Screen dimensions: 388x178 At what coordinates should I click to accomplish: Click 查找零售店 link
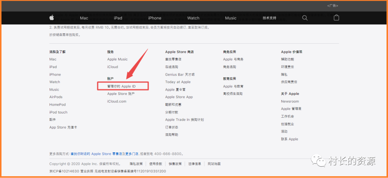pos(173,59)
